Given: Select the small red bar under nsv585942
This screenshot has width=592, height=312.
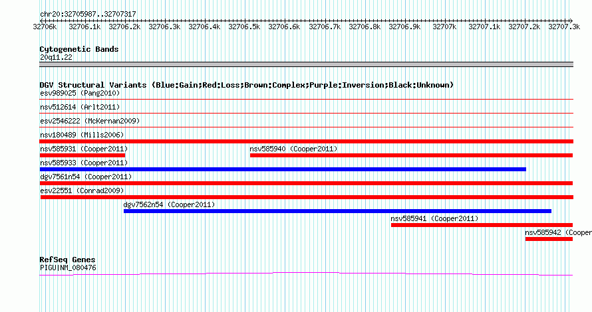Looking at the screenshot, I should (549, 239).
